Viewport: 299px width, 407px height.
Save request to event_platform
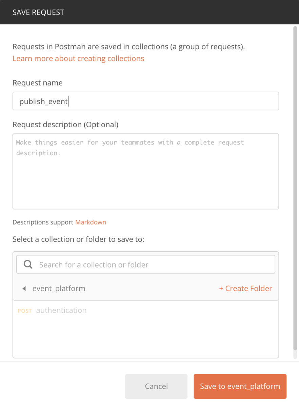(x=240, y=386)
